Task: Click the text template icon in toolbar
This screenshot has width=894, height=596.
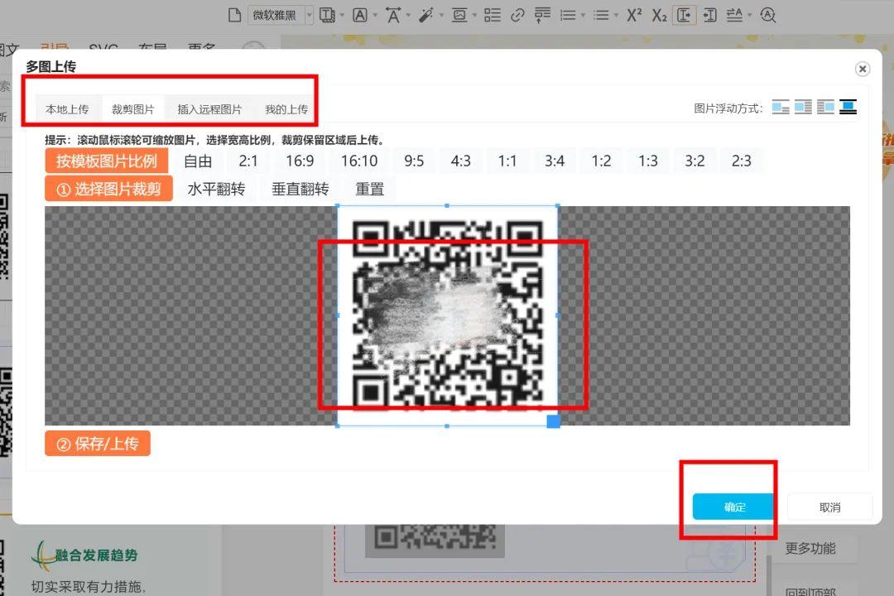Action: pos(327,15)
